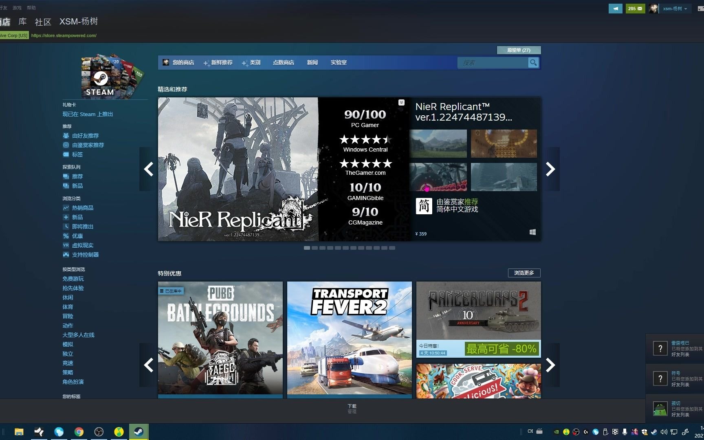Open the 帮助 help menu
704x440 pixels.
31,8
